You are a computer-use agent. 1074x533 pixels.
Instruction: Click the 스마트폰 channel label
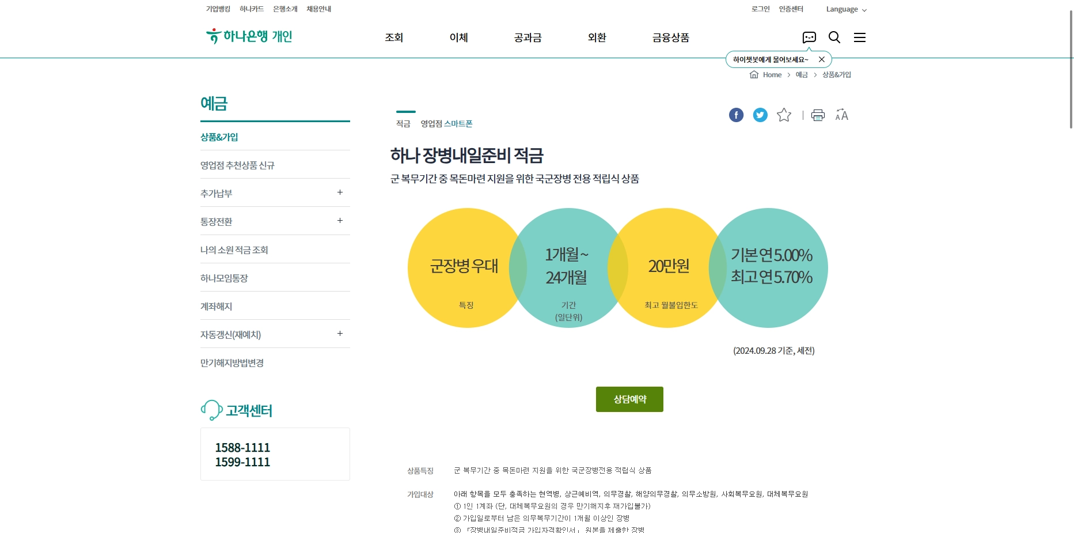click(x=458, y=124)
